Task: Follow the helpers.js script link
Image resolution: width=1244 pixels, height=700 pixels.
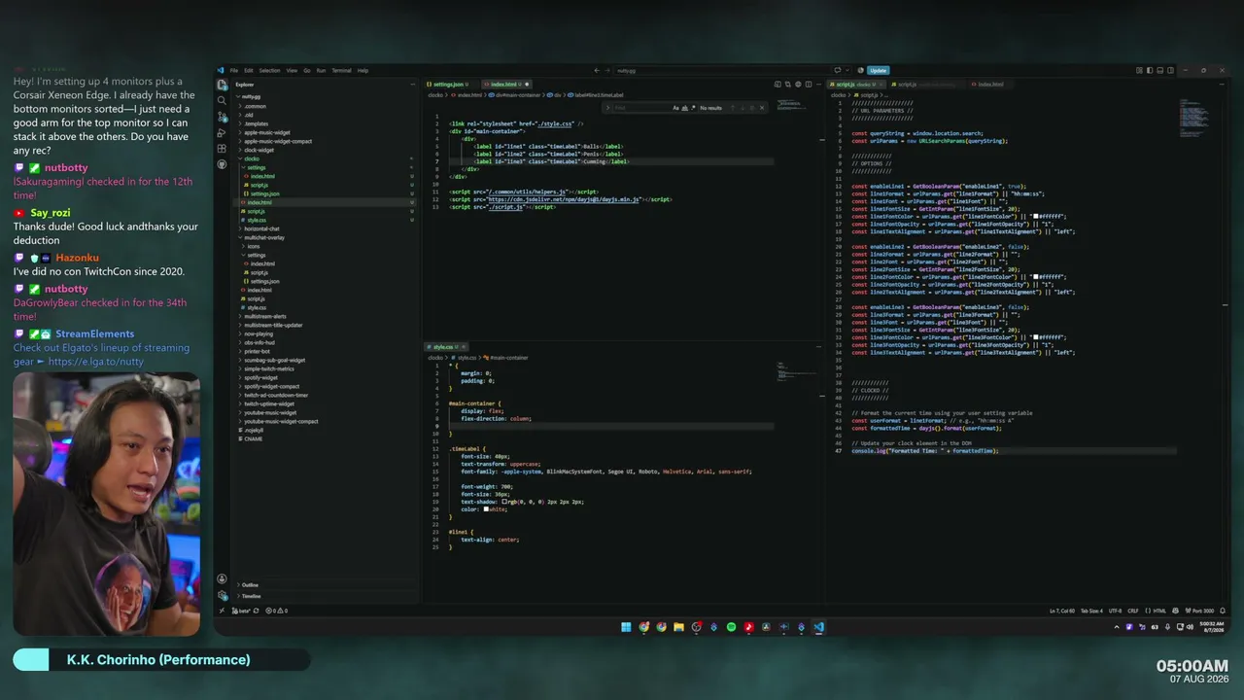Action: (528, 192)
